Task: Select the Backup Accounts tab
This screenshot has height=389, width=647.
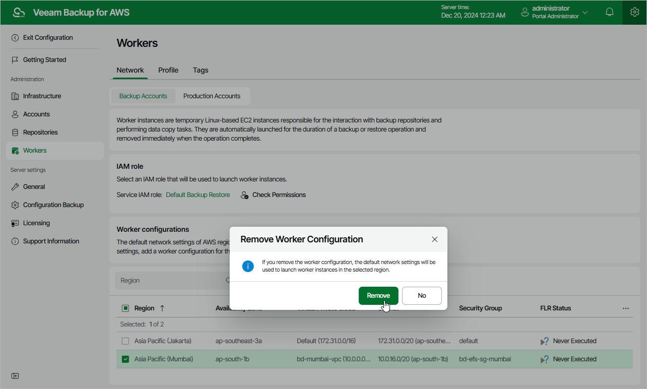Action: click(143, 96)
